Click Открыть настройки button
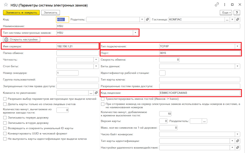The image size is (245, 153). tap(21, 39)
